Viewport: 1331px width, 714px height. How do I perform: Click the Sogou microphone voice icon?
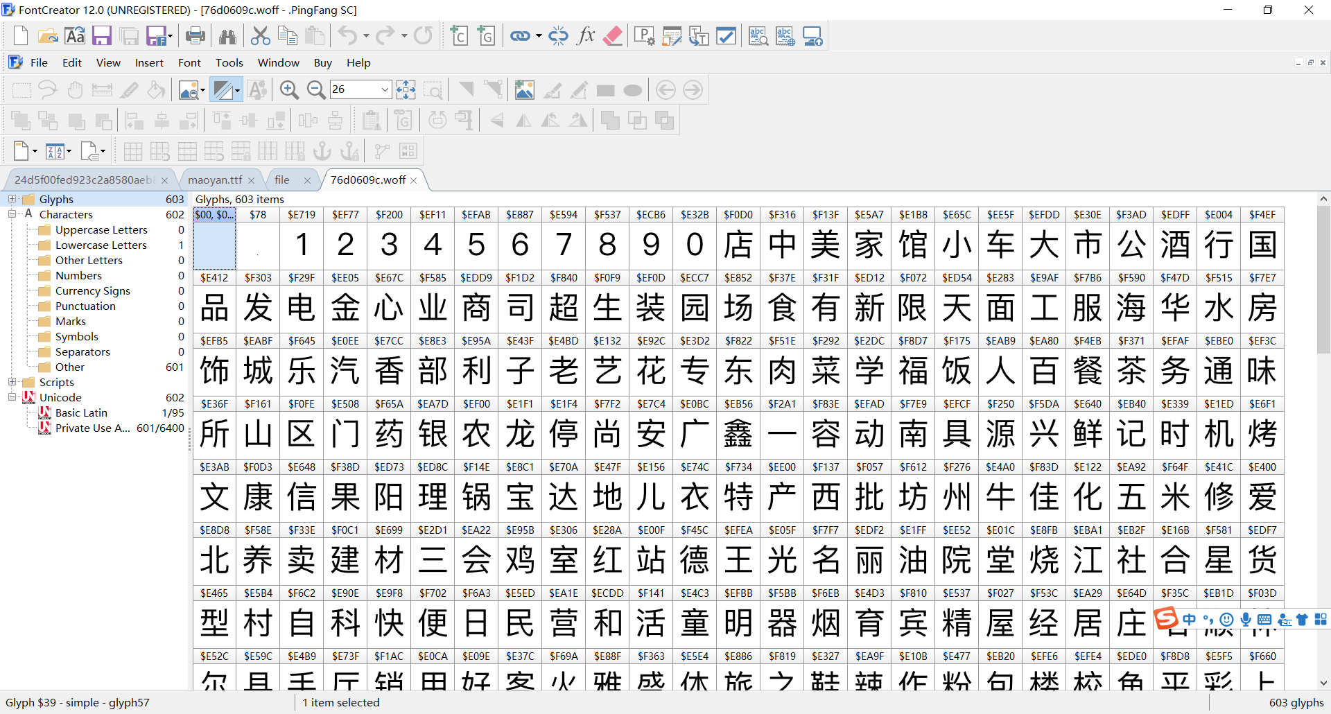(x=1246, y=619)
